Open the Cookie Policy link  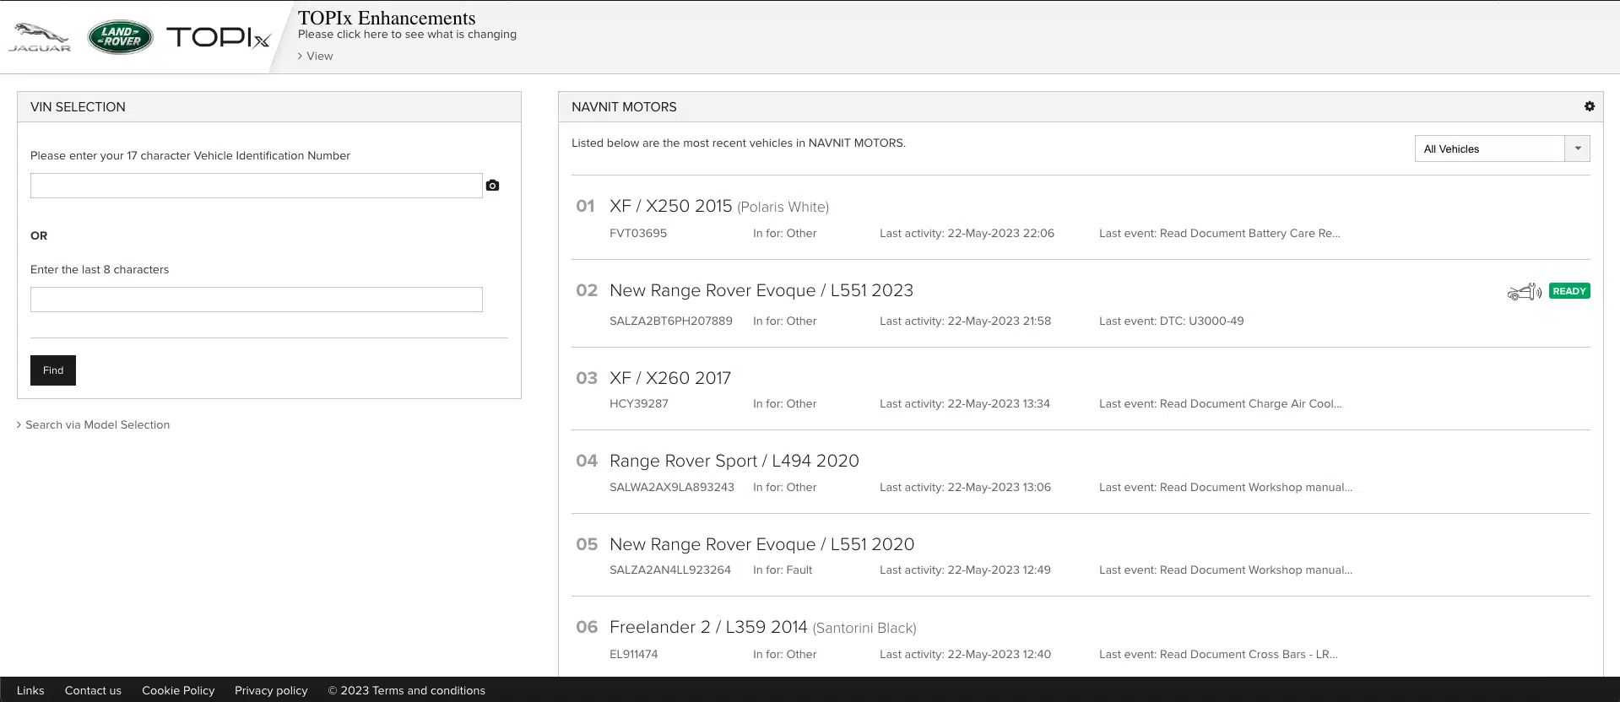click(x=178, y=690)
